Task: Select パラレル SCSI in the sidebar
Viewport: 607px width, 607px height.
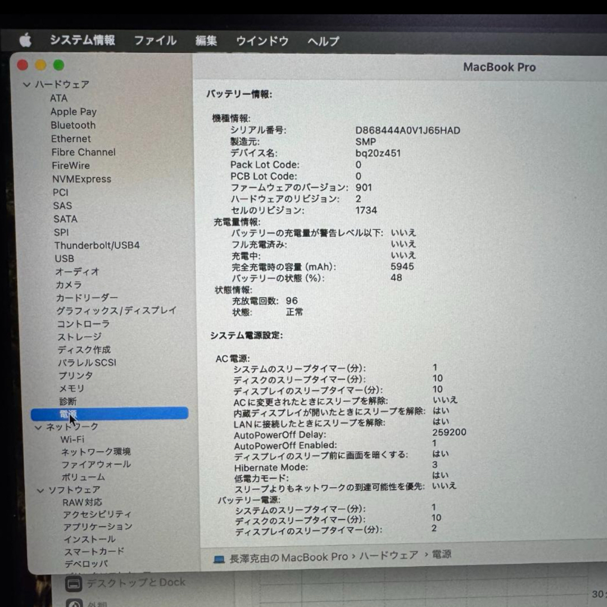Action: pyautogui.click(x=87, y=363)
